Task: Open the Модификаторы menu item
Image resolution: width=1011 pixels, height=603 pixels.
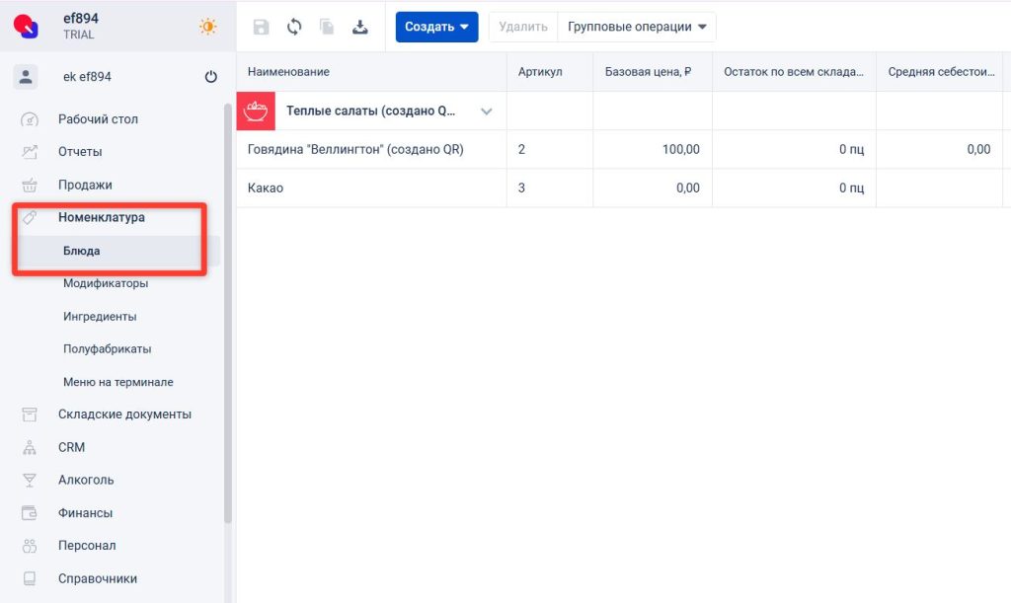Action: click(106, 283)
